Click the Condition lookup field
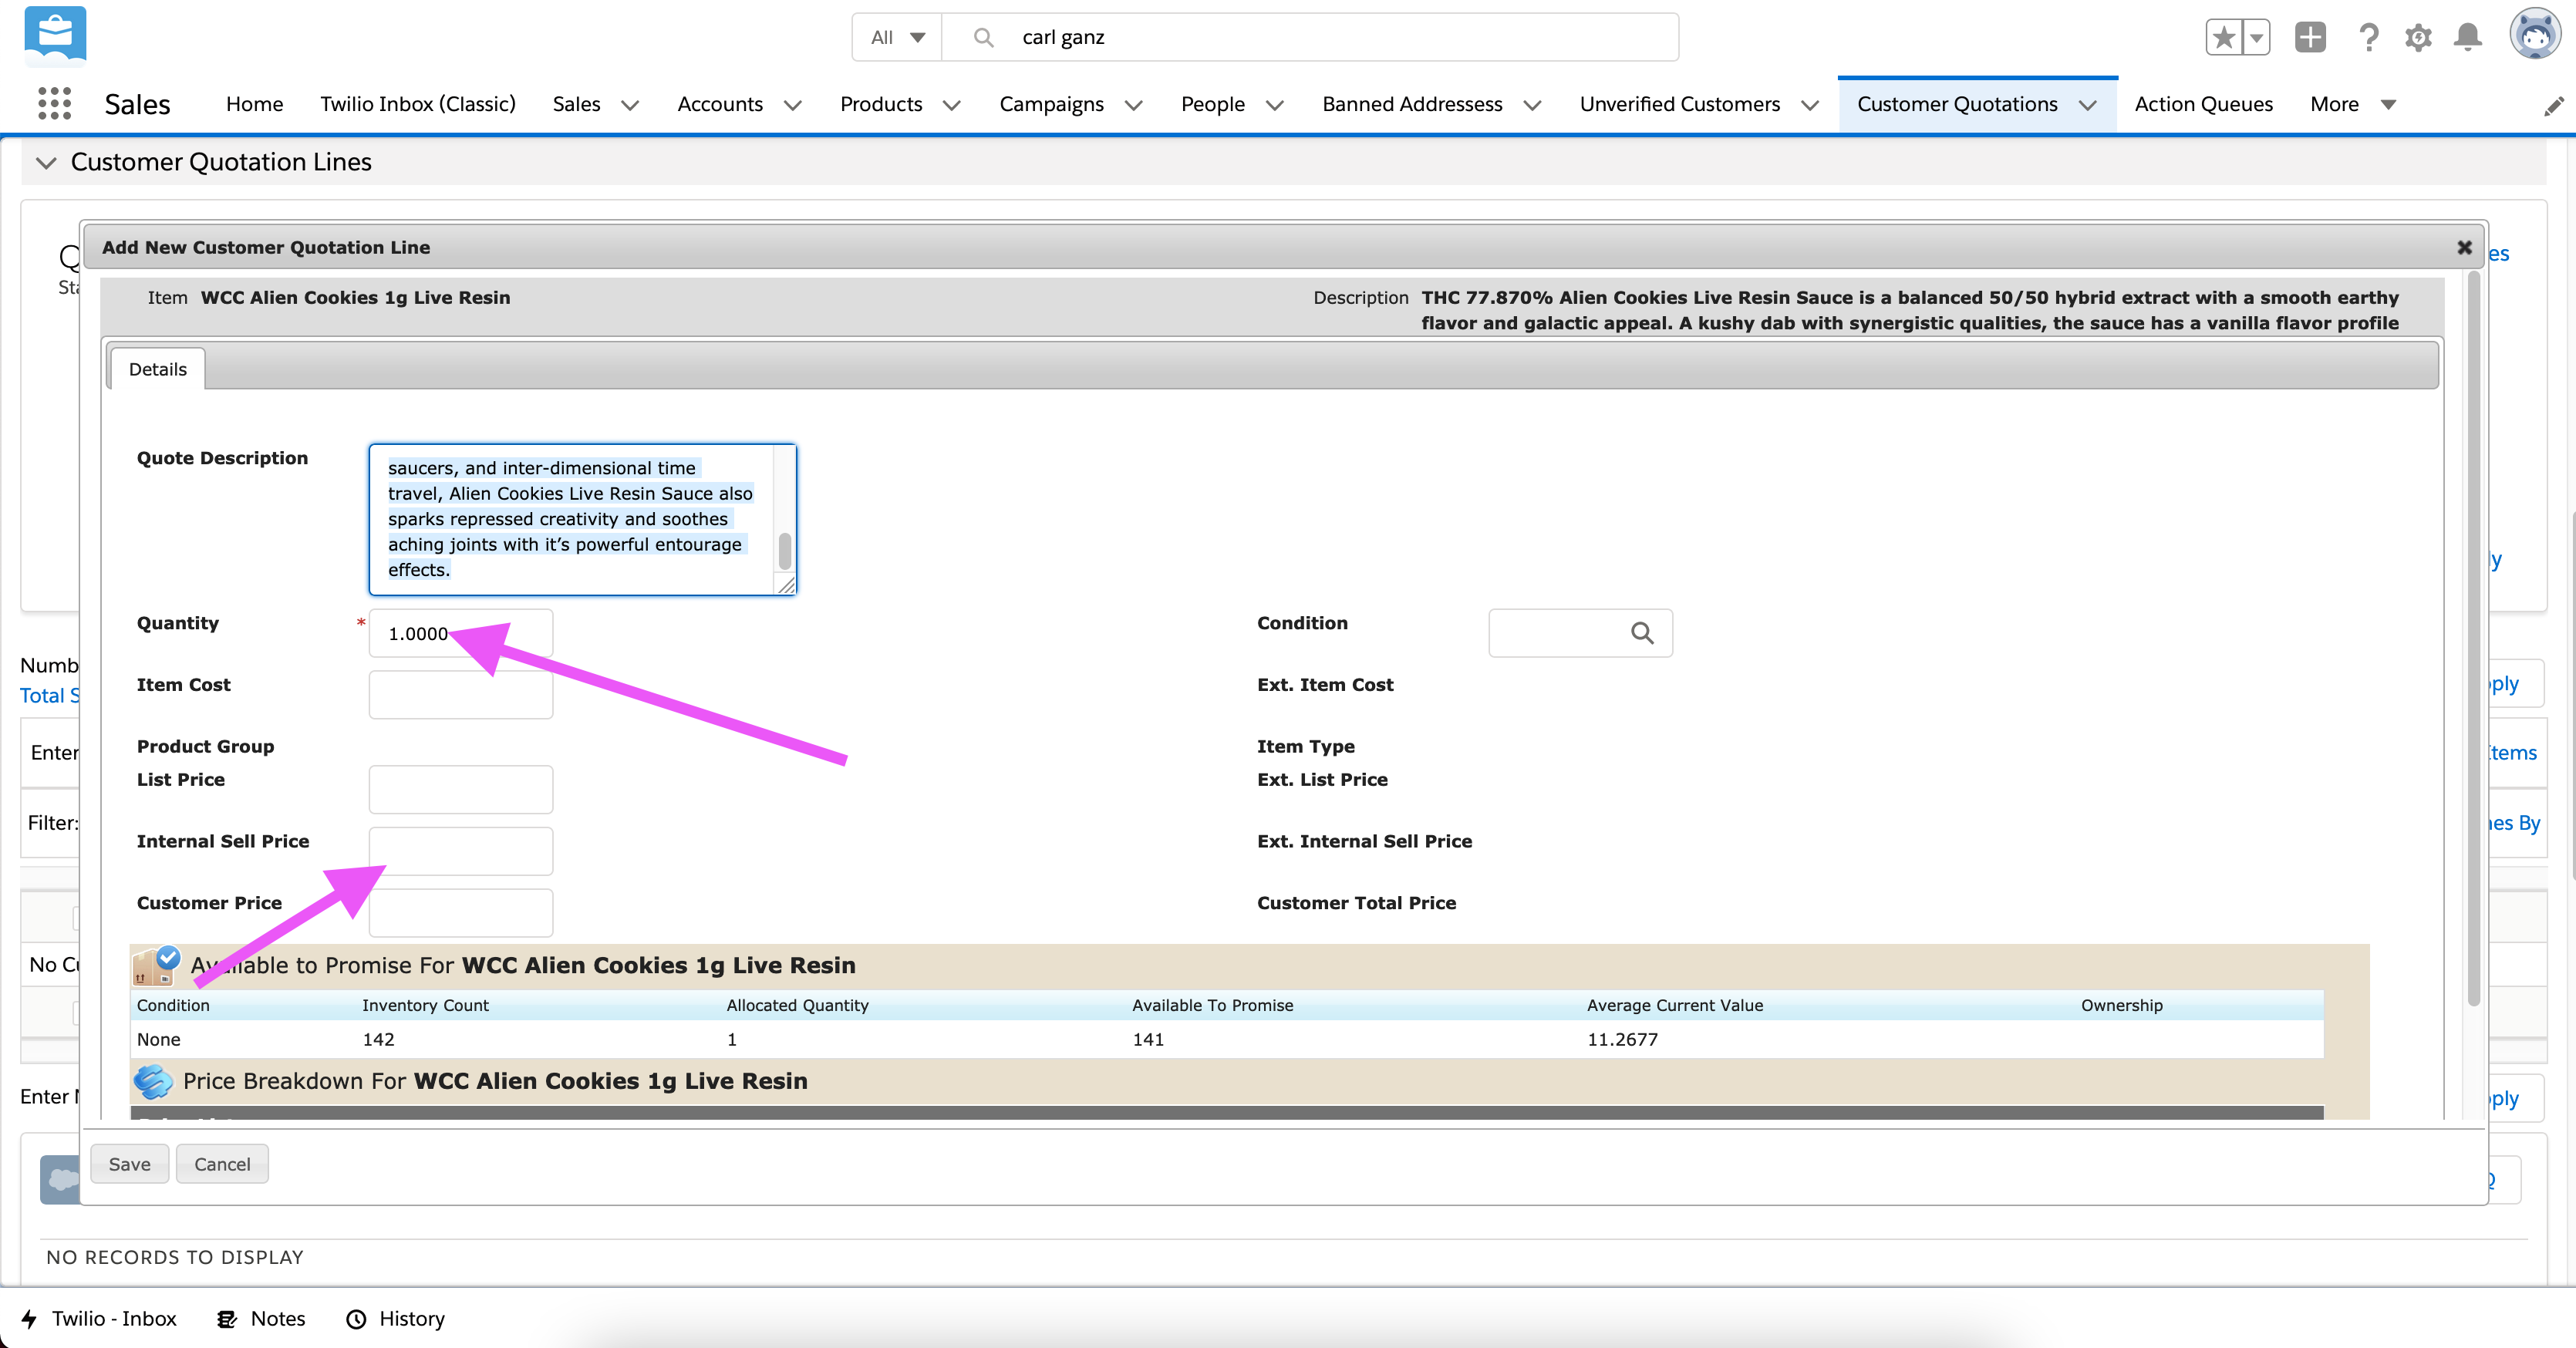This screenshot has height=1348, width=2576. click(x=1580, y=633)
